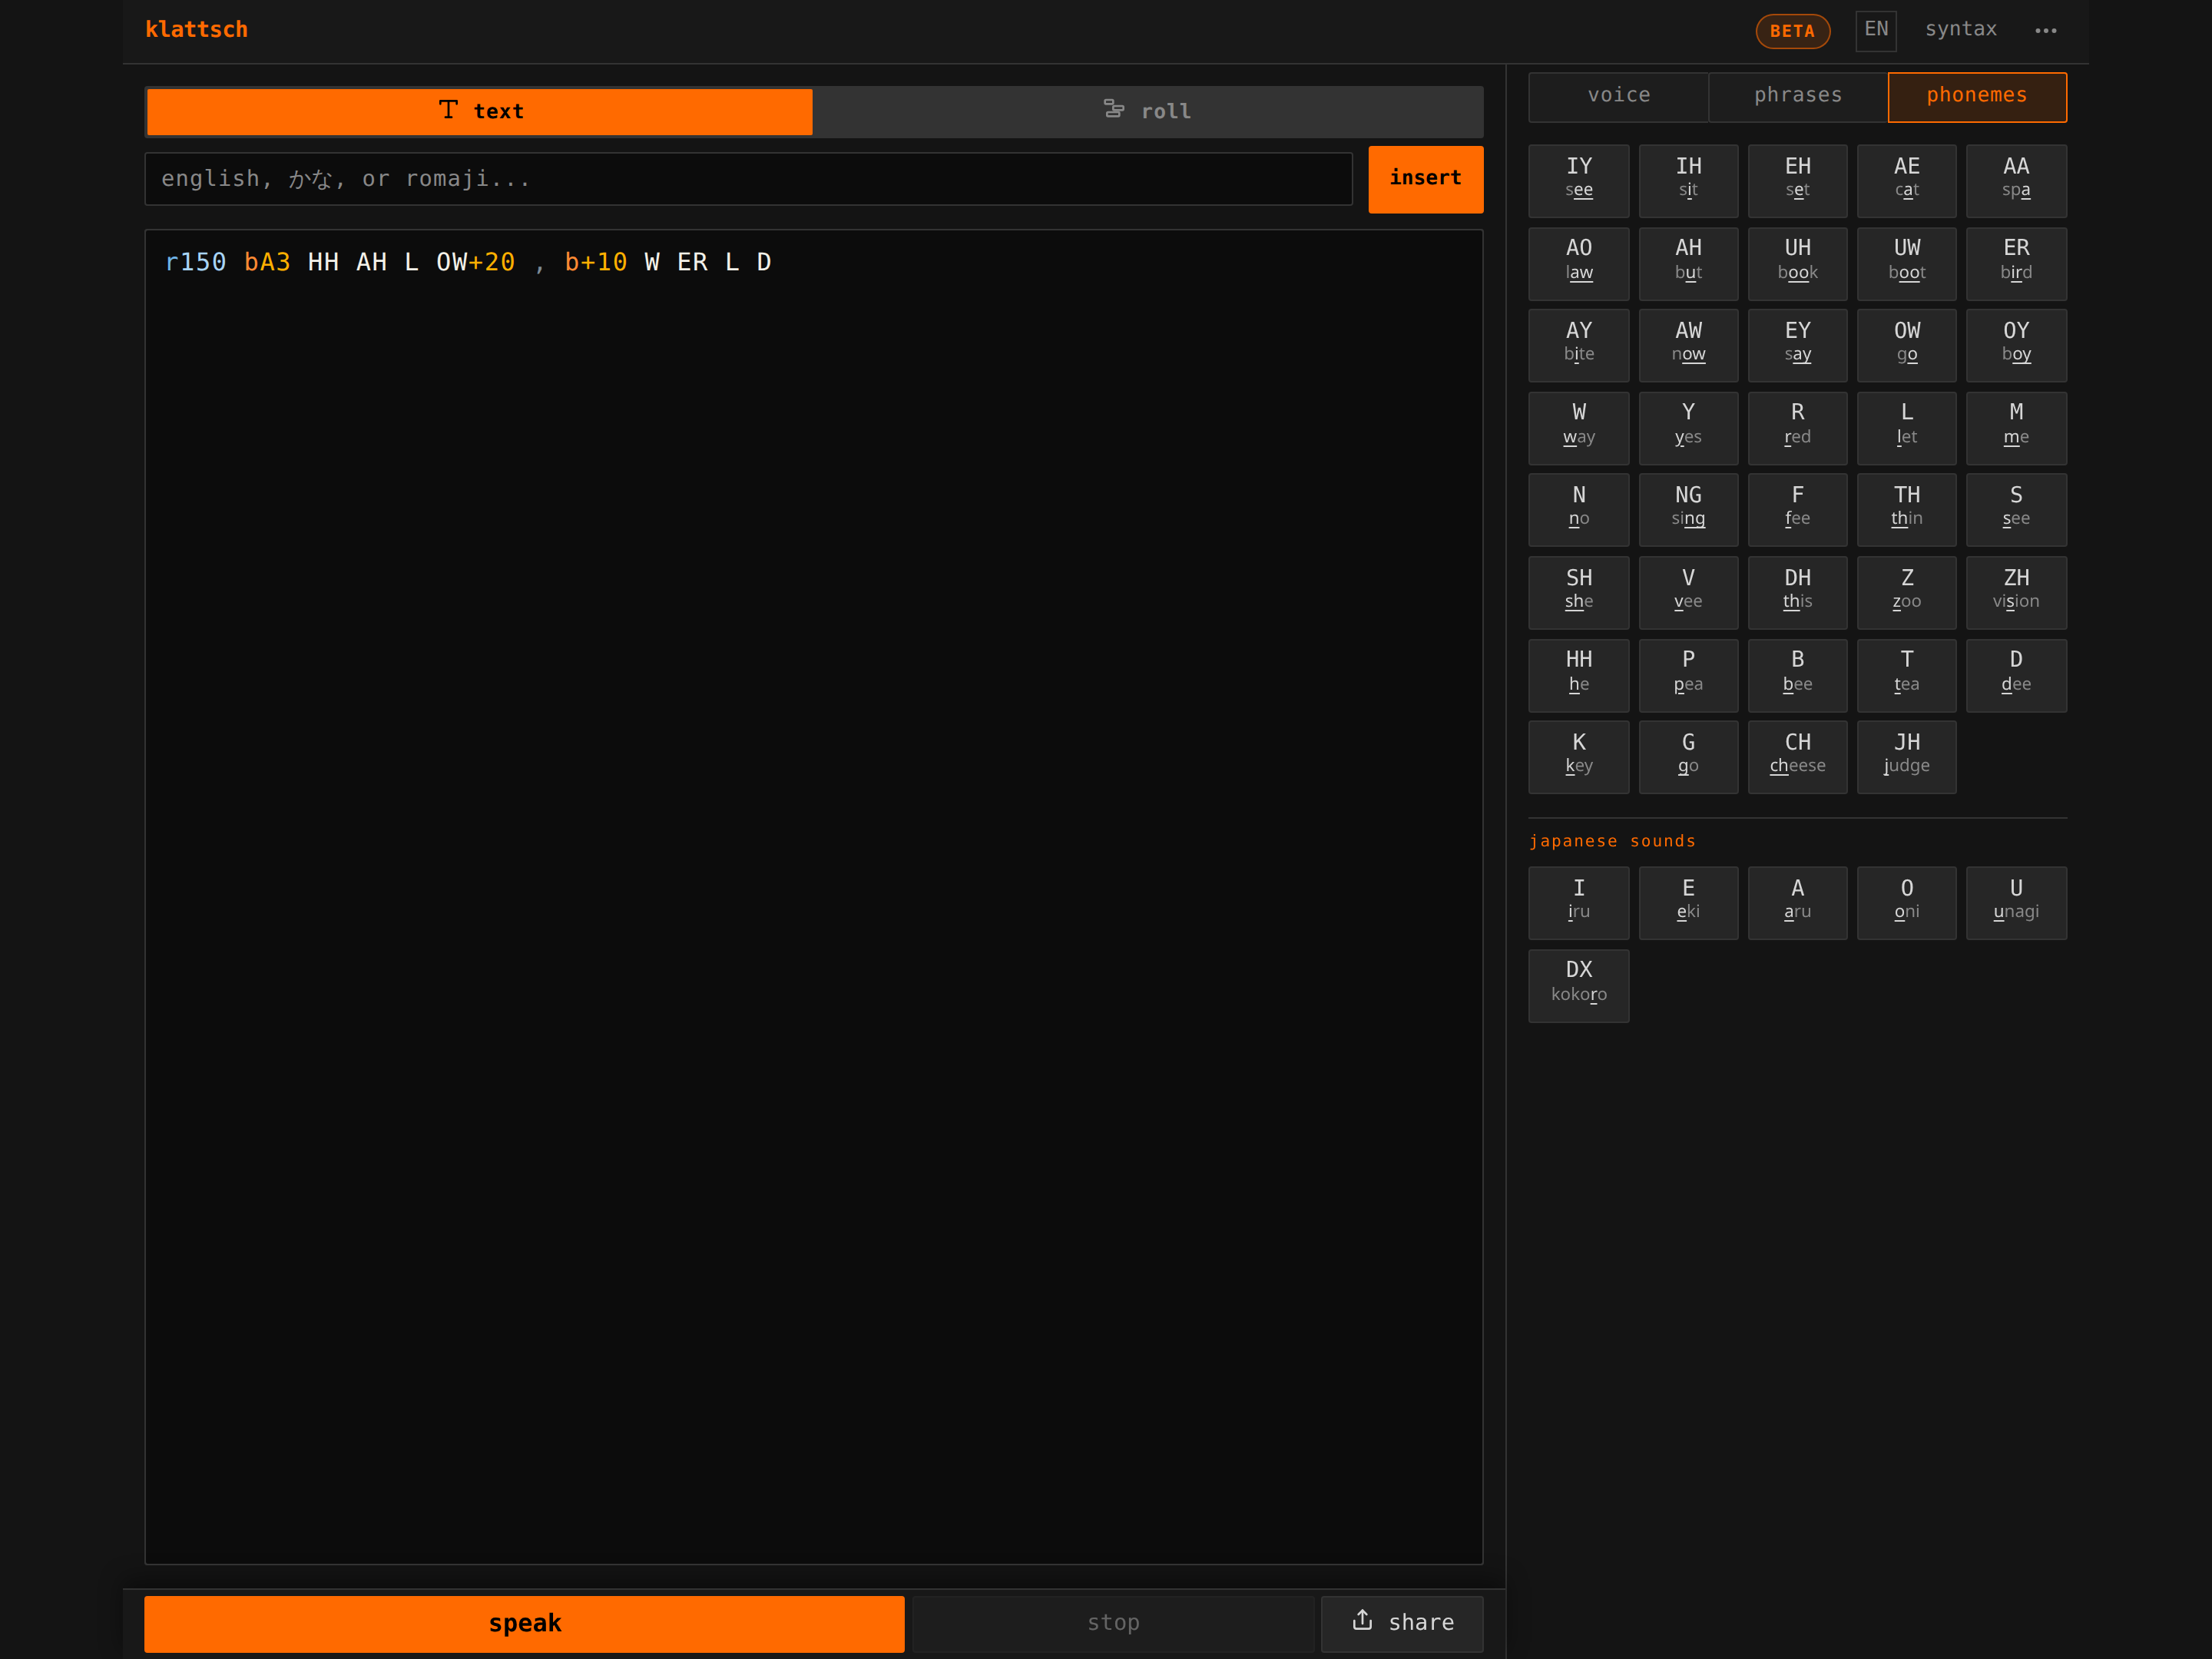The height and width of the screenshot is (1659, 2212).
Task: Insert the V (vee) phoneme
Action: click(x=1688, y=593)
